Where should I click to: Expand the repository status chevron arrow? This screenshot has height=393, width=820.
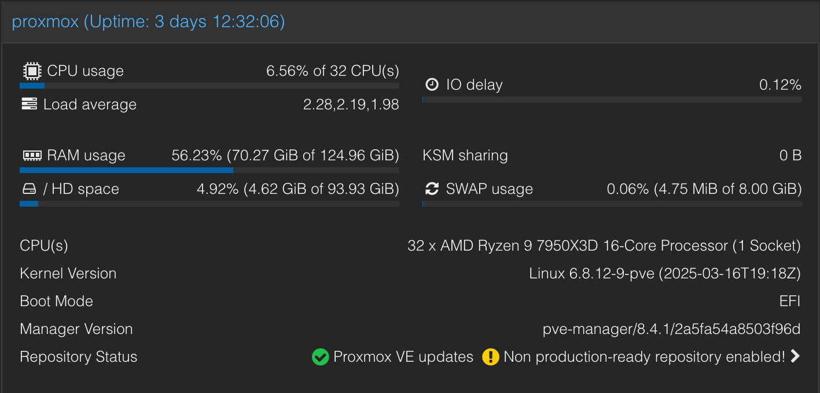coord(796,357)
